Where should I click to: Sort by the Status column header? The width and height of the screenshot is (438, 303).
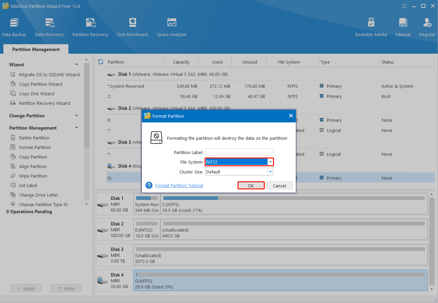(x=407, y=62)
